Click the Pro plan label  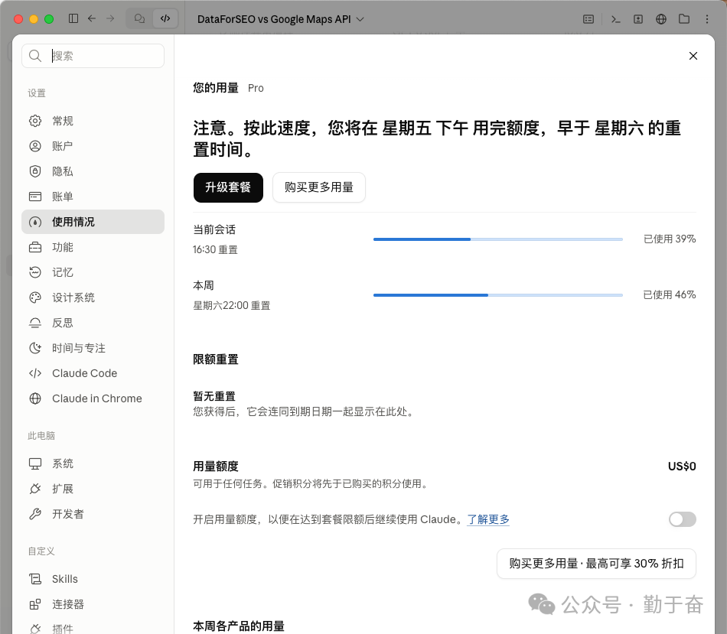(x=256, y=88)
